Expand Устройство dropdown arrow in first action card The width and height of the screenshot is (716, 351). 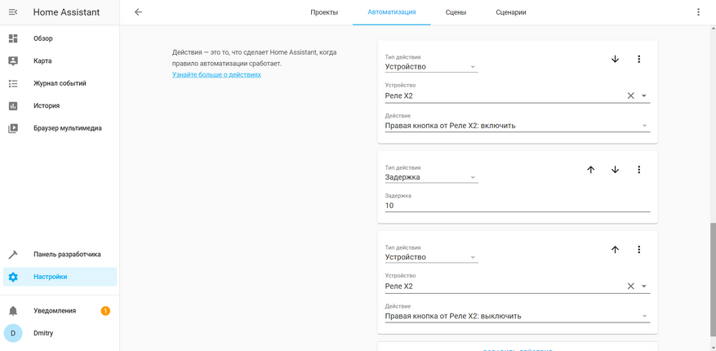coord(644,96)
